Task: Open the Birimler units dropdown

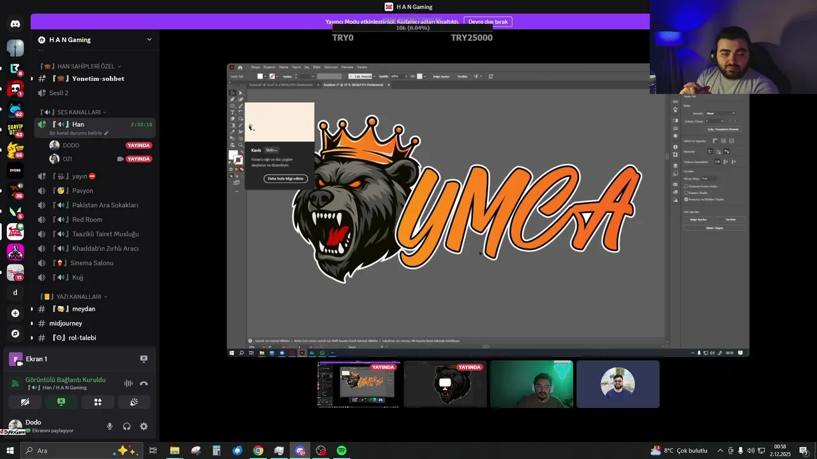Action: pyautogui.click(x=720, y=113)
